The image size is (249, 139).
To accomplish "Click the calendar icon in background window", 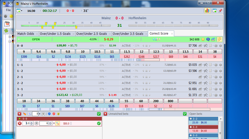I will click(7, 24).
